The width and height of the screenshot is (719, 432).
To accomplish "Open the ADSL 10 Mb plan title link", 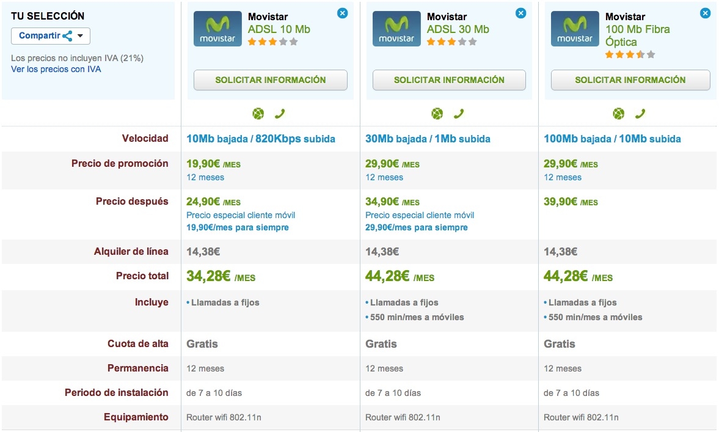I will [x=279, y=29].
